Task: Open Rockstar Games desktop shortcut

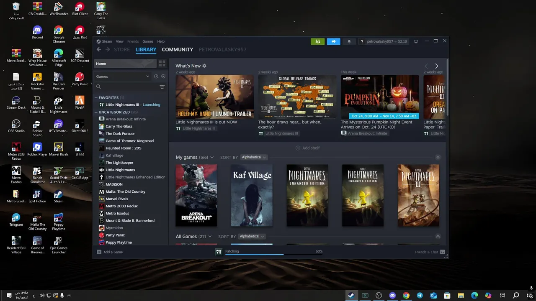Action: pyautogui.click(x=37, y=82)
